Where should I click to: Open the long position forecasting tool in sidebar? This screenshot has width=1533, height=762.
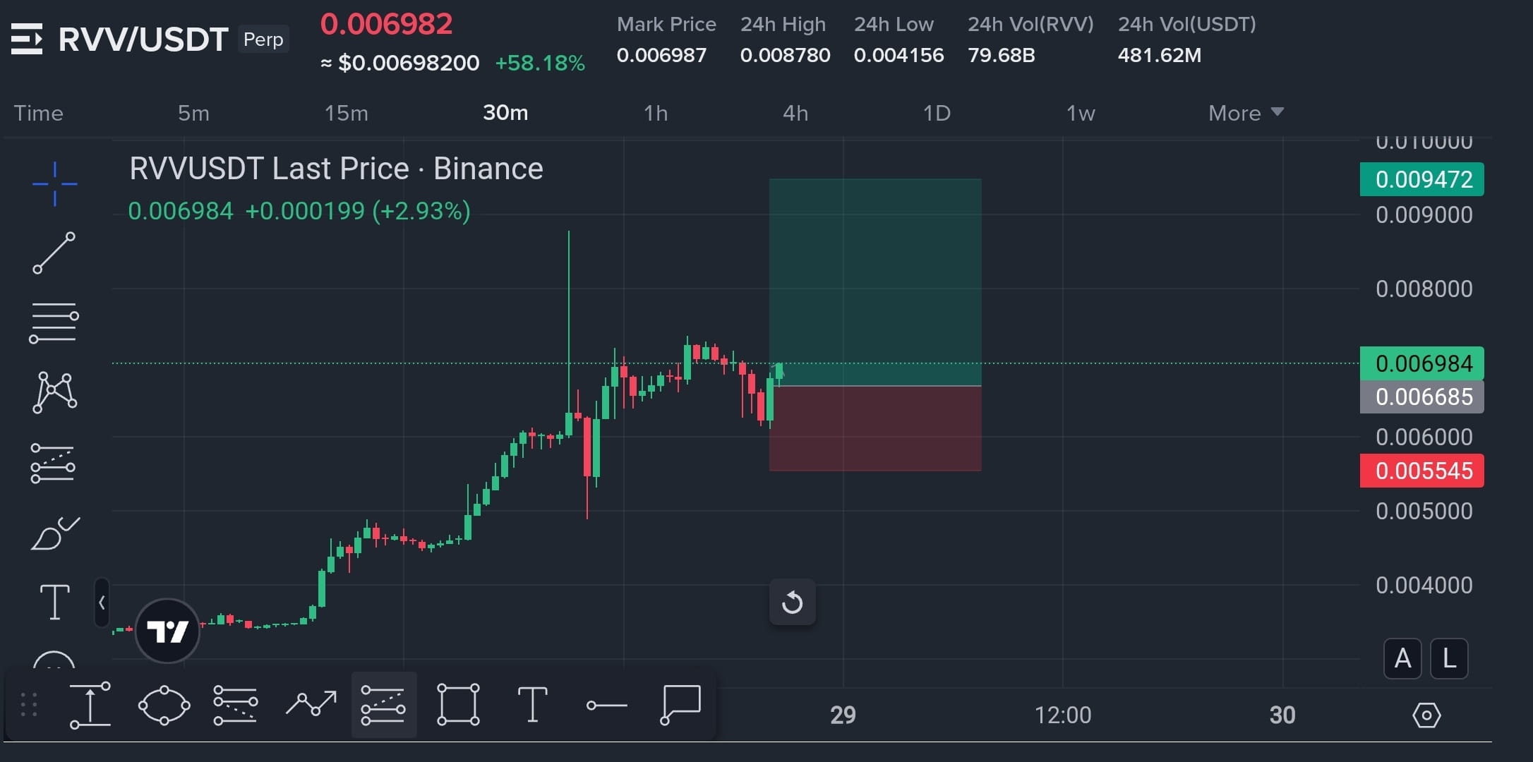(53, 464)
